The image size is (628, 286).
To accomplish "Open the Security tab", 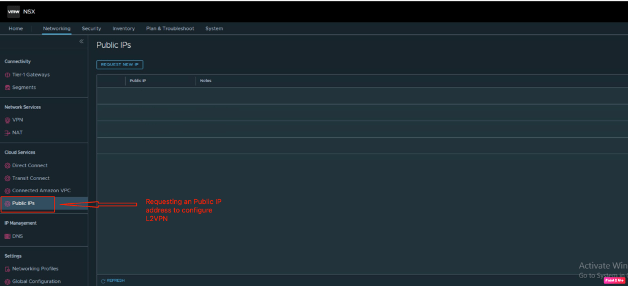I will [91, 29].
